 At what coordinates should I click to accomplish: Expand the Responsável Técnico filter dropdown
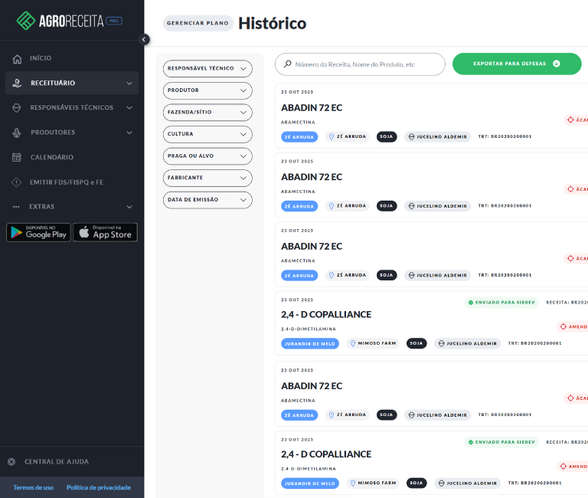click(207, 69)
